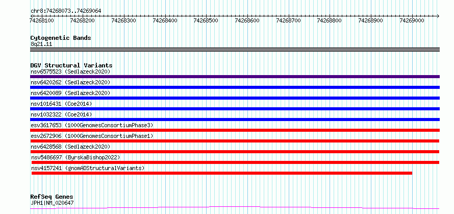
Task: Open the nsv1032322 (Coe2014) variant label
Action: pos(61,114)
